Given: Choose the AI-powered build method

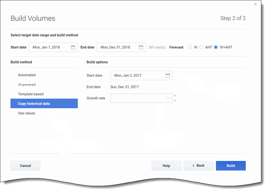Looking at the screenshot, I should pos(27,85).
